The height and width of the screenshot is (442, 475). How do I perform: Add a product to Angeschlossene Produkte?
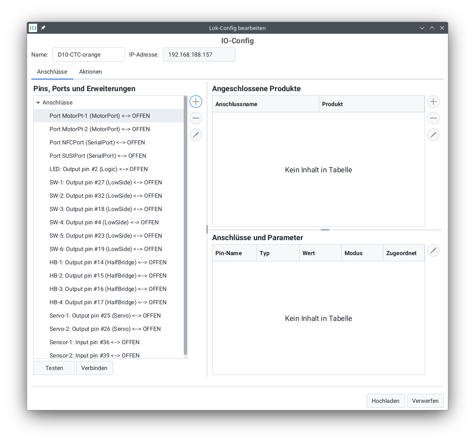433,101
